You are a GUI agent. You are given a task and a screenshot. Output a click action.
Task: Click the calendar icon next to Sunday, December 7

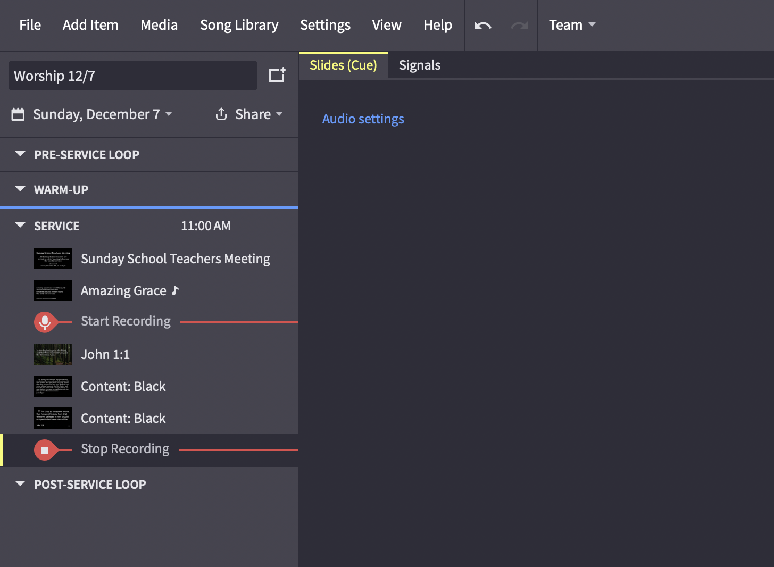18,114
